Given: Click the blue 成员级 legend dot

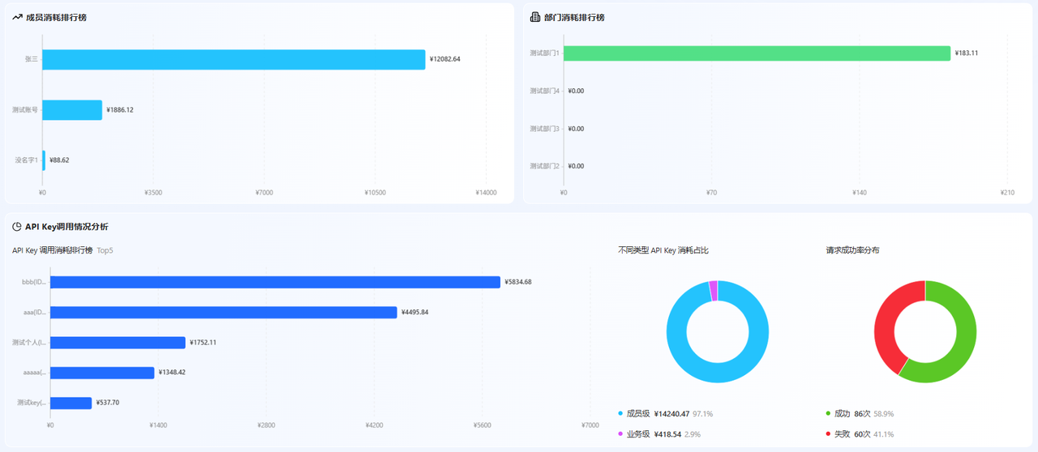Looking at the screenshot, I should click(x=620, y=414).
